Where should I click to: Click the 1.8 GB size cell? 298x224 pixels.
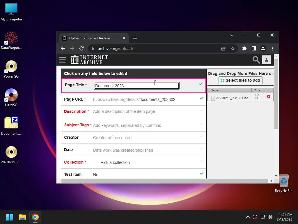(257, 97)
